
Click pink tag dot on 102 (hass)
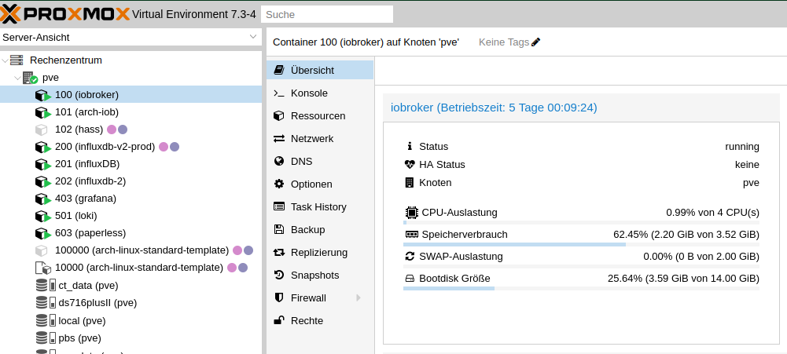point(112,130)
